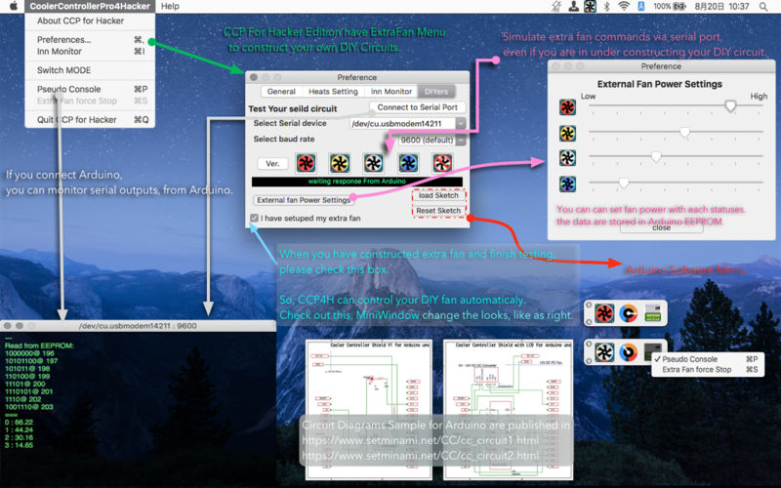Toggle 'I have setuped my extra fan' checkbox
The height and width of the screenshot is (488, 781).
click(x=255, y=218)
